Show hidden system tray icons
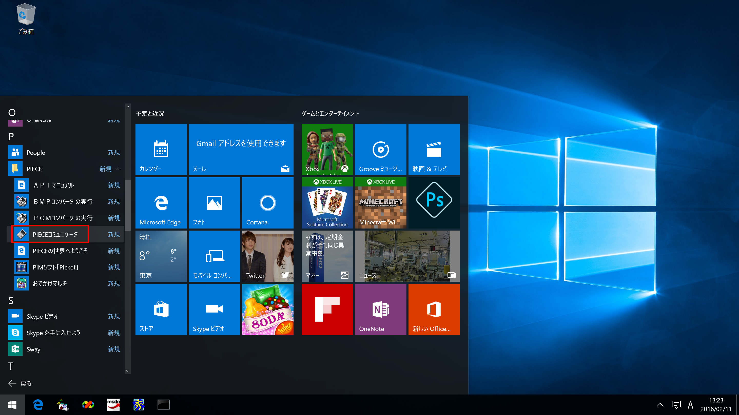This screenshot has height=415, width=739. pyautogui.click(x=660, y=405)
